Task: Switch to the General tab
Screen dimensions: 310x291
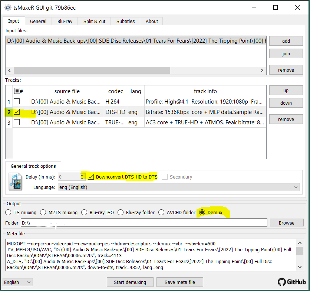Action: [38, 21]
